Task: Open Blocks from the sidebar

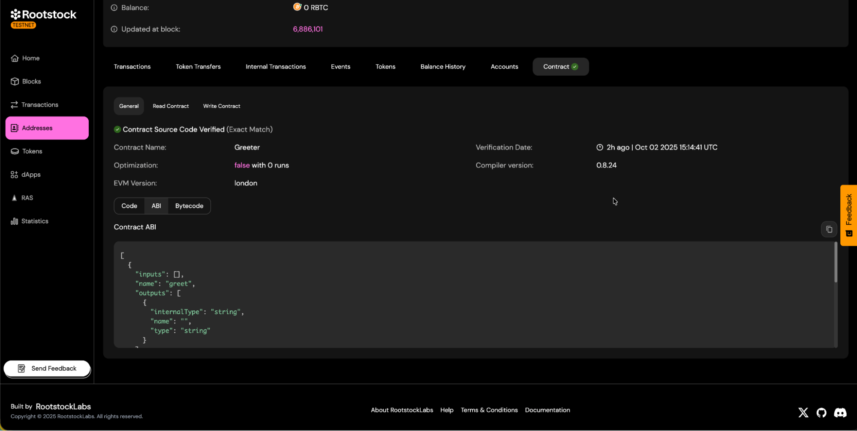Action: [x=31, y=81]
